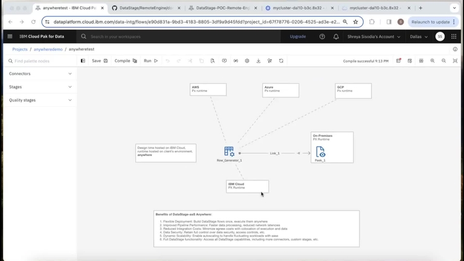Open the help question mark icon
This screenshot has height=261, width=464.
coord(322,36)
